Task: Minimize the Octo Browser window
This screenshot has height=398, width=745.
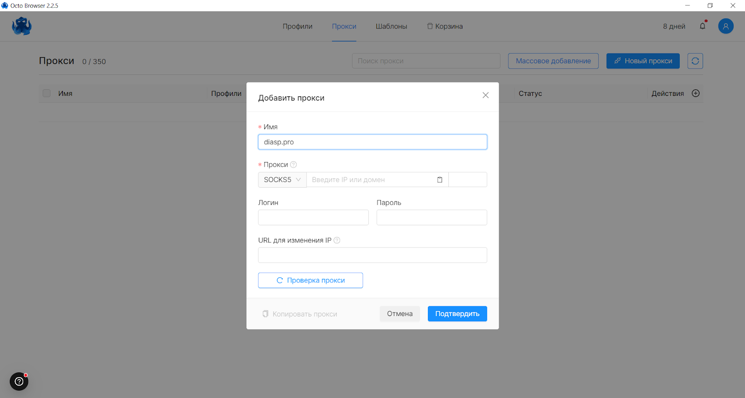Action: click(x=687, y=6)
